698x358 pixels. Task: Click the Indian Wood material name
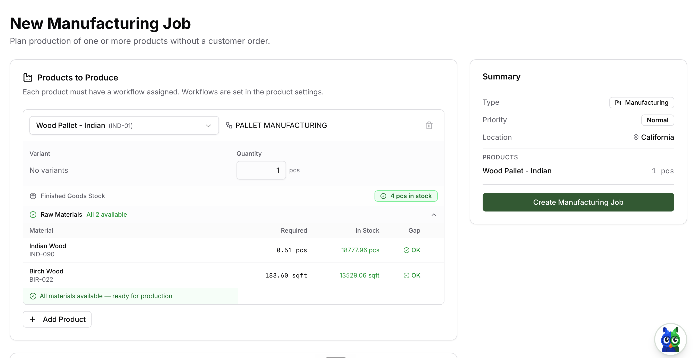(48, 246)
